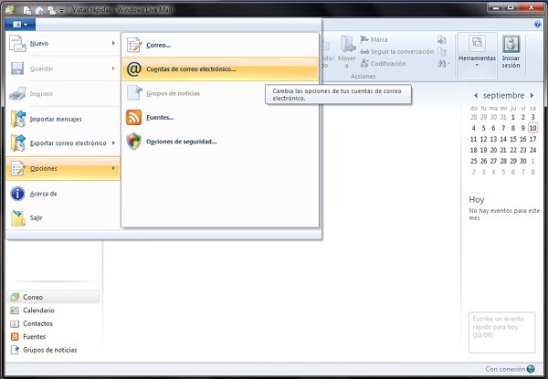Select day 30 in the septiembre calendar
Viewport: 548px width, 379px height.
522,161
